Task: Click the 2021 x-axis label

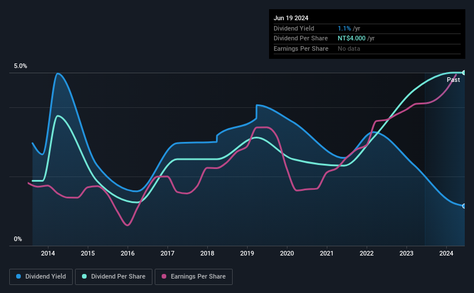Action: [327, 253]
